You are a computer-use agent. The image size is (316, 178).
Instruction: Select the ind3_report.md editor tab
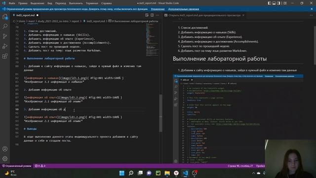pyautogui.click(x=25, y=15)
